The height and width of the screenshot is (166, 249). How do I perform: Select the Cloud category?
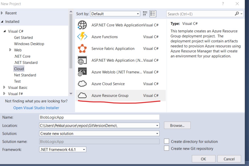[19, 69]
